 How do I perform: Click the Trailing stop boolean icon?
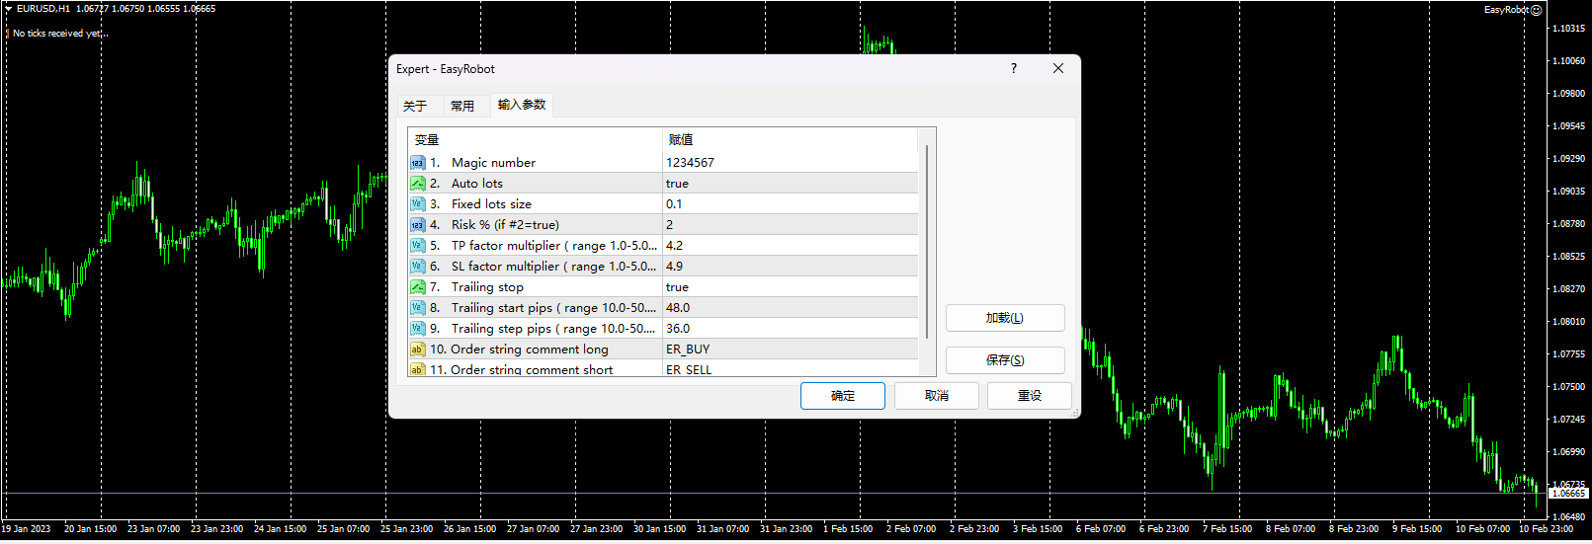(x=418, y=287)
